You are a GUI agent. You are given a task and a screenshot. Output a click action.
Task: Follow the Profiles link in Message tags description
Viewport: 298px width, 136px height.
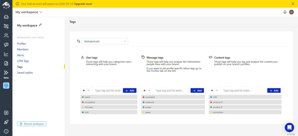point(155,71)
